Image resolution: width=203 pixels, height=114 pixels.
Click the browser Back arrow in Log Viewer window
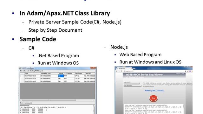coord(117,71)
